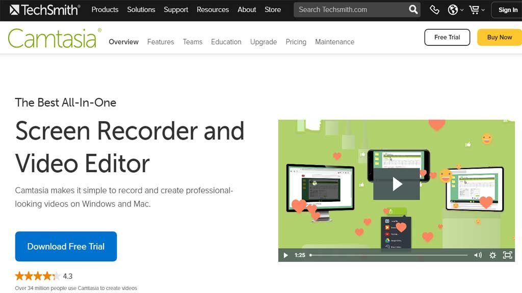
Task: Open video settings gear icon
Action: pos(492,255)
